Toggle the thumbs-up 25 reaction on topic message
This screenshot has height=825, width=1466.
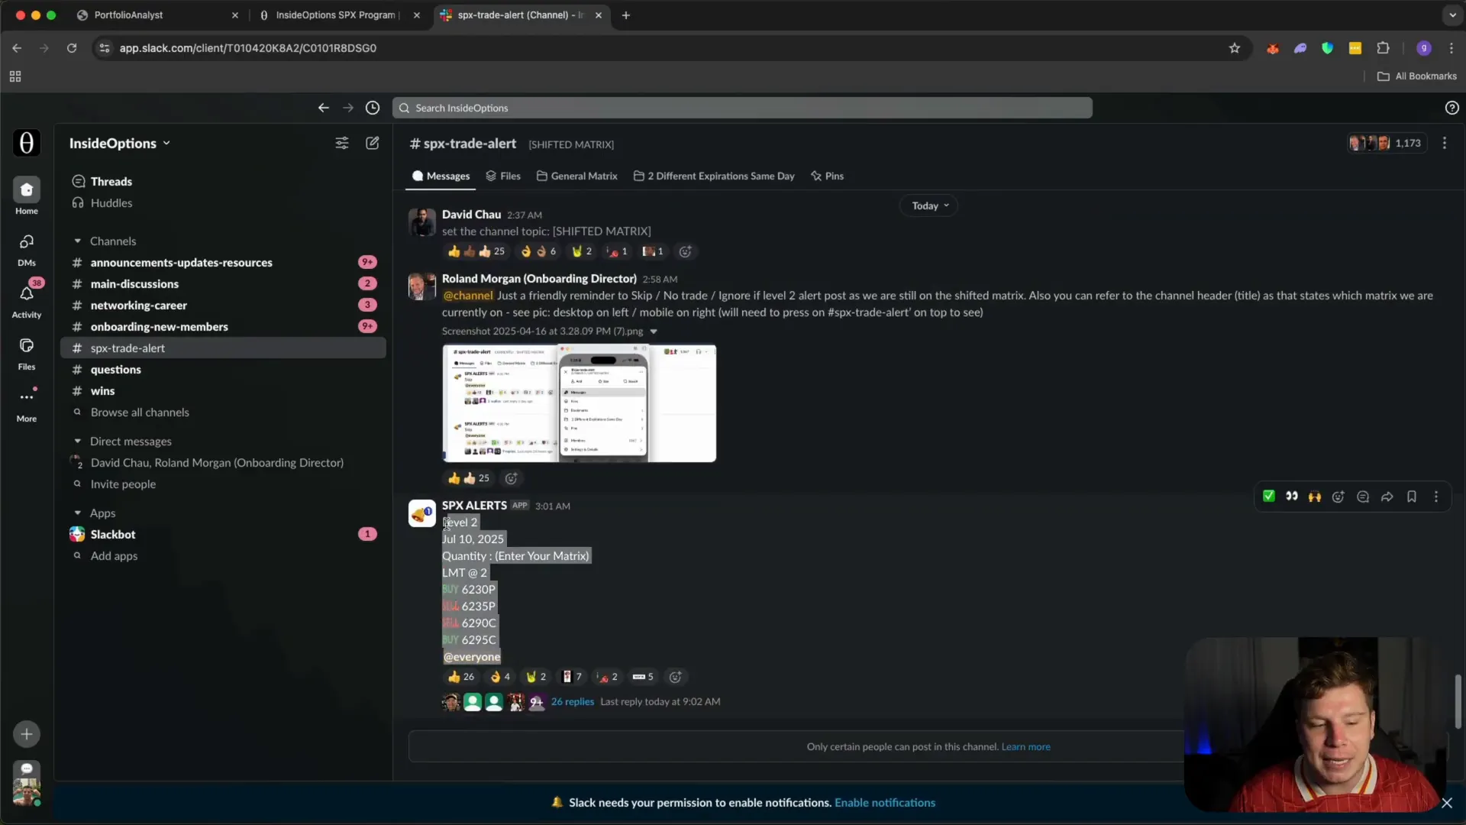[476, 251]
